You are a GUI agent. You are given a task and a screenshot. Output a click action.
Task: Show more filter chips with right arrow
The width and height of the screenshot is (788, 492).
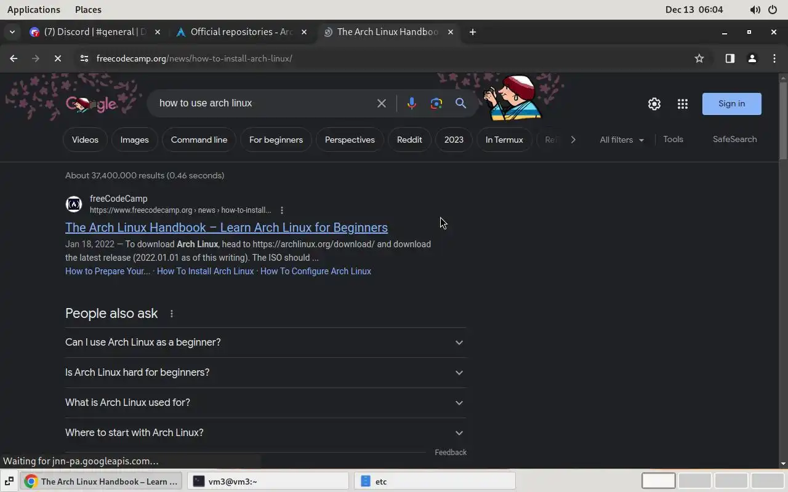click(573, 140)
